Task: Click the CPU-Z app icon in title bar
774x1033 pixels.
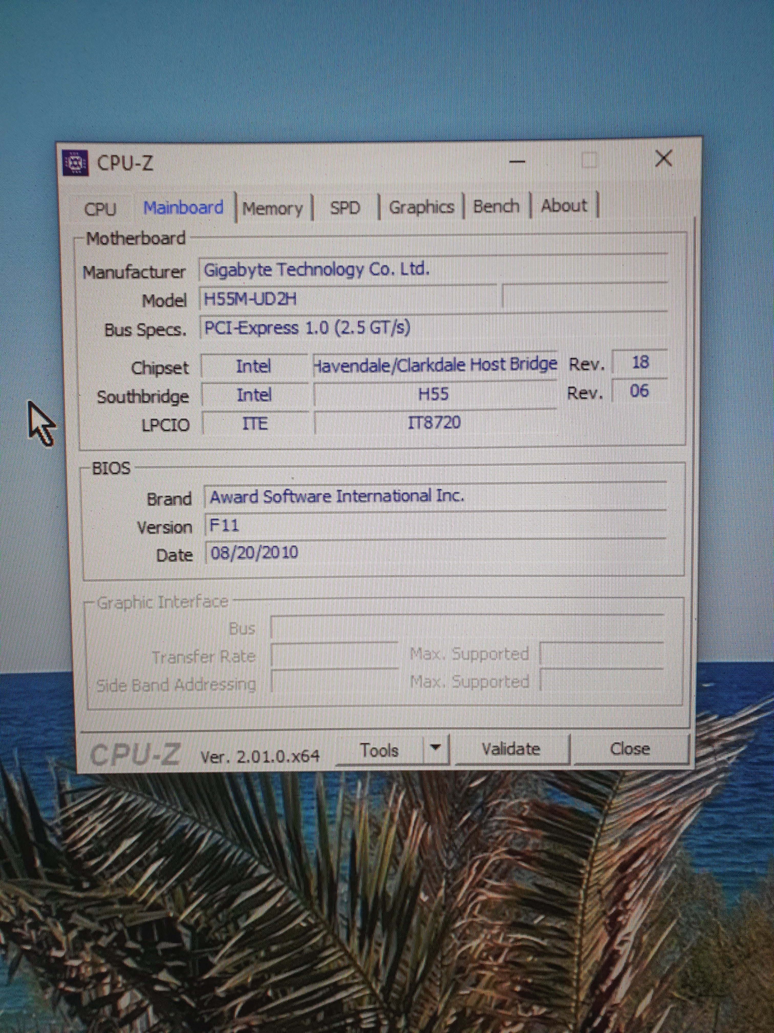Action: pyautogui.click(x=75, y=163)
